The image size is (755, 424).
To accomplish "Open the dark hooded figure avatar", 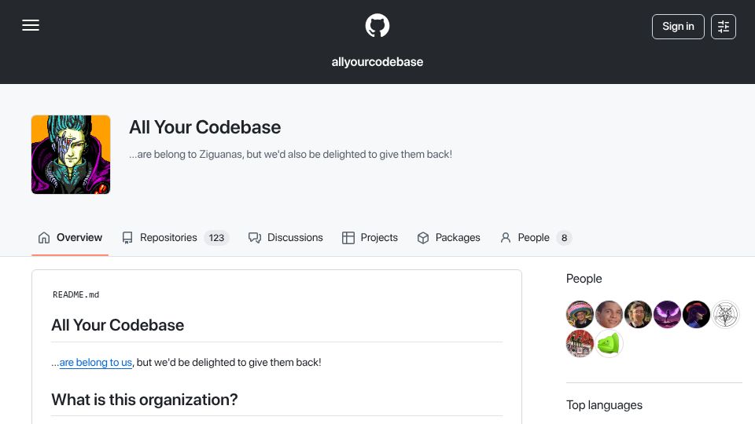I will pos(696,314).
